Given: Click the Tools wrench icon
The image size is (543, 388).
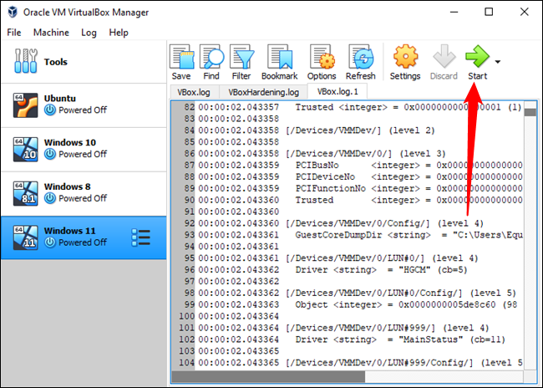Looking at the screenshot, I should click(26, 61).
